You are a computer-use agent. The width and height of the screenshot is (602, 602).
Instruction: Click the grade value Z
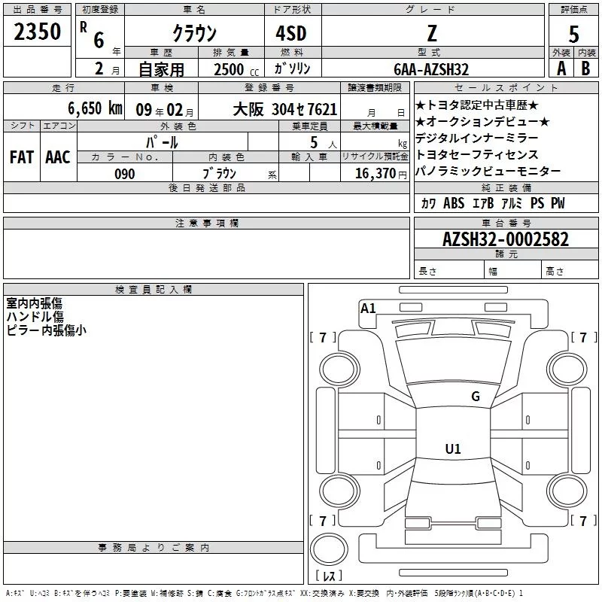pyautogui.click(x=432, y=33)
